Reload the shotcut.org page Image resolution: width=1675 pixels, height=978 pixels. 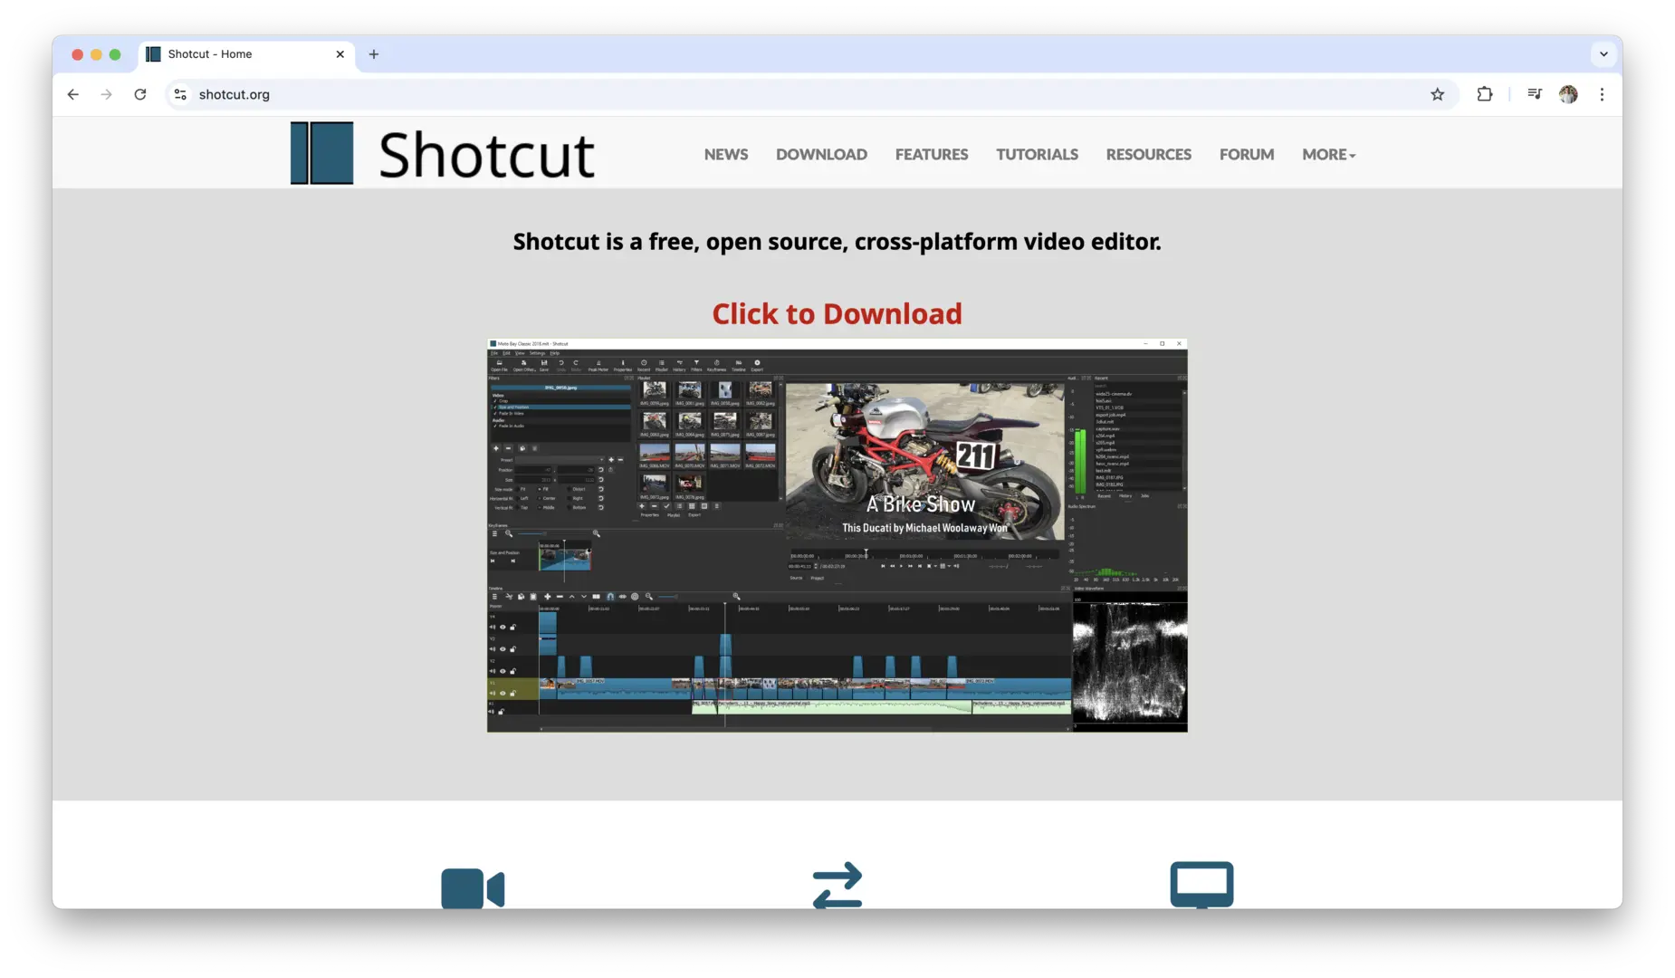(140, 94)
